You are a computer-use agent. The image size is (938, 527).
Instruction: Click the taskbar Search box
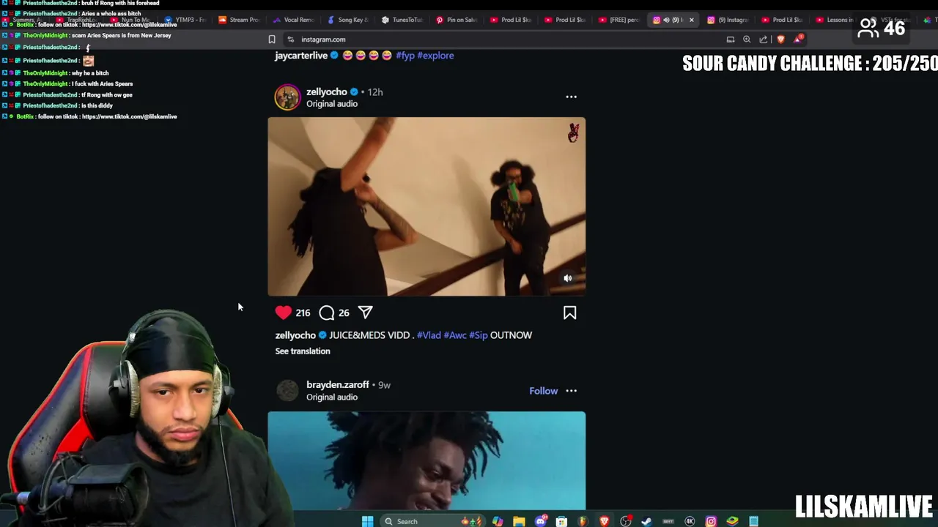click(x=432, y=521)
